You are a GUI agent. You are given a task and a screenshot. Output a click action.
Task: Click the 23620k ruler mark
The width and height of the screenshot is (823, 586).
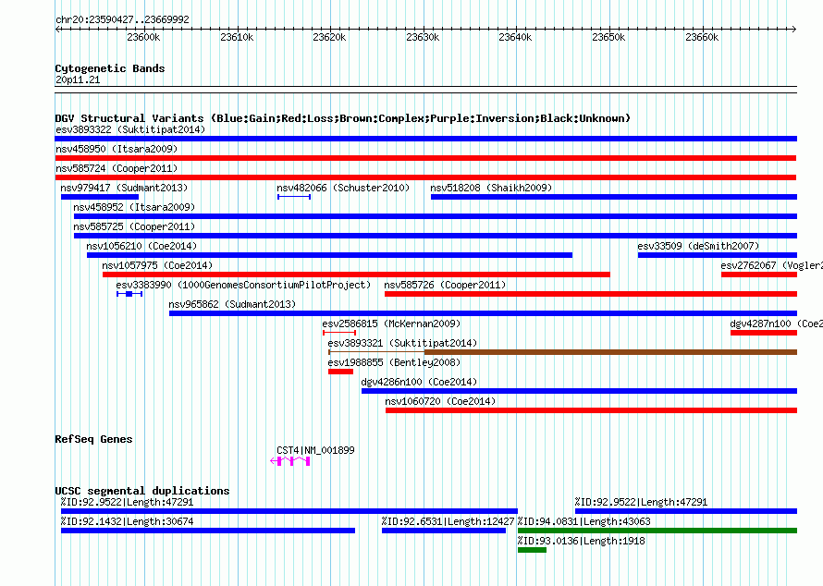[x=329, y=37]
